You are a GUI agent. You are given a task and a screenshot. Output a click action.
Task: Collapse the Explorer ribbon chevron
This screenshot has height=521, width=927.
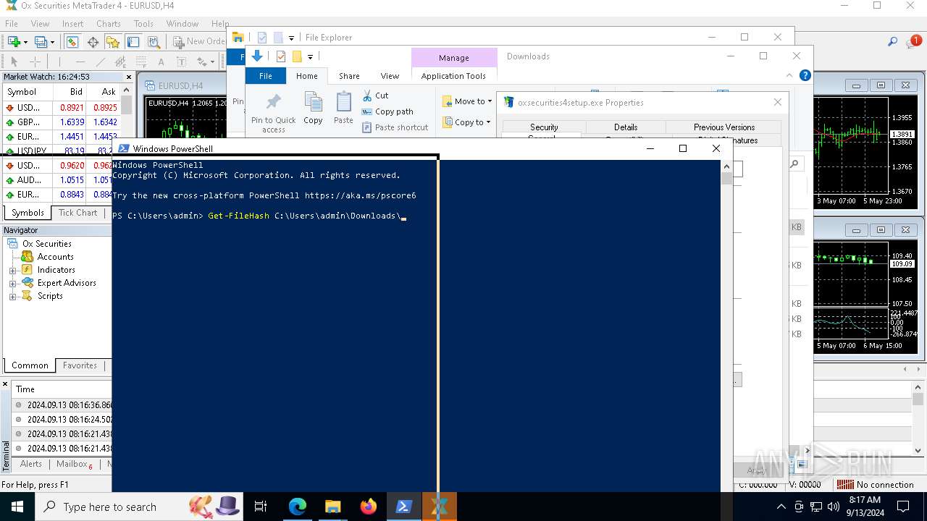pyautogui.click(x=789, y=75)
